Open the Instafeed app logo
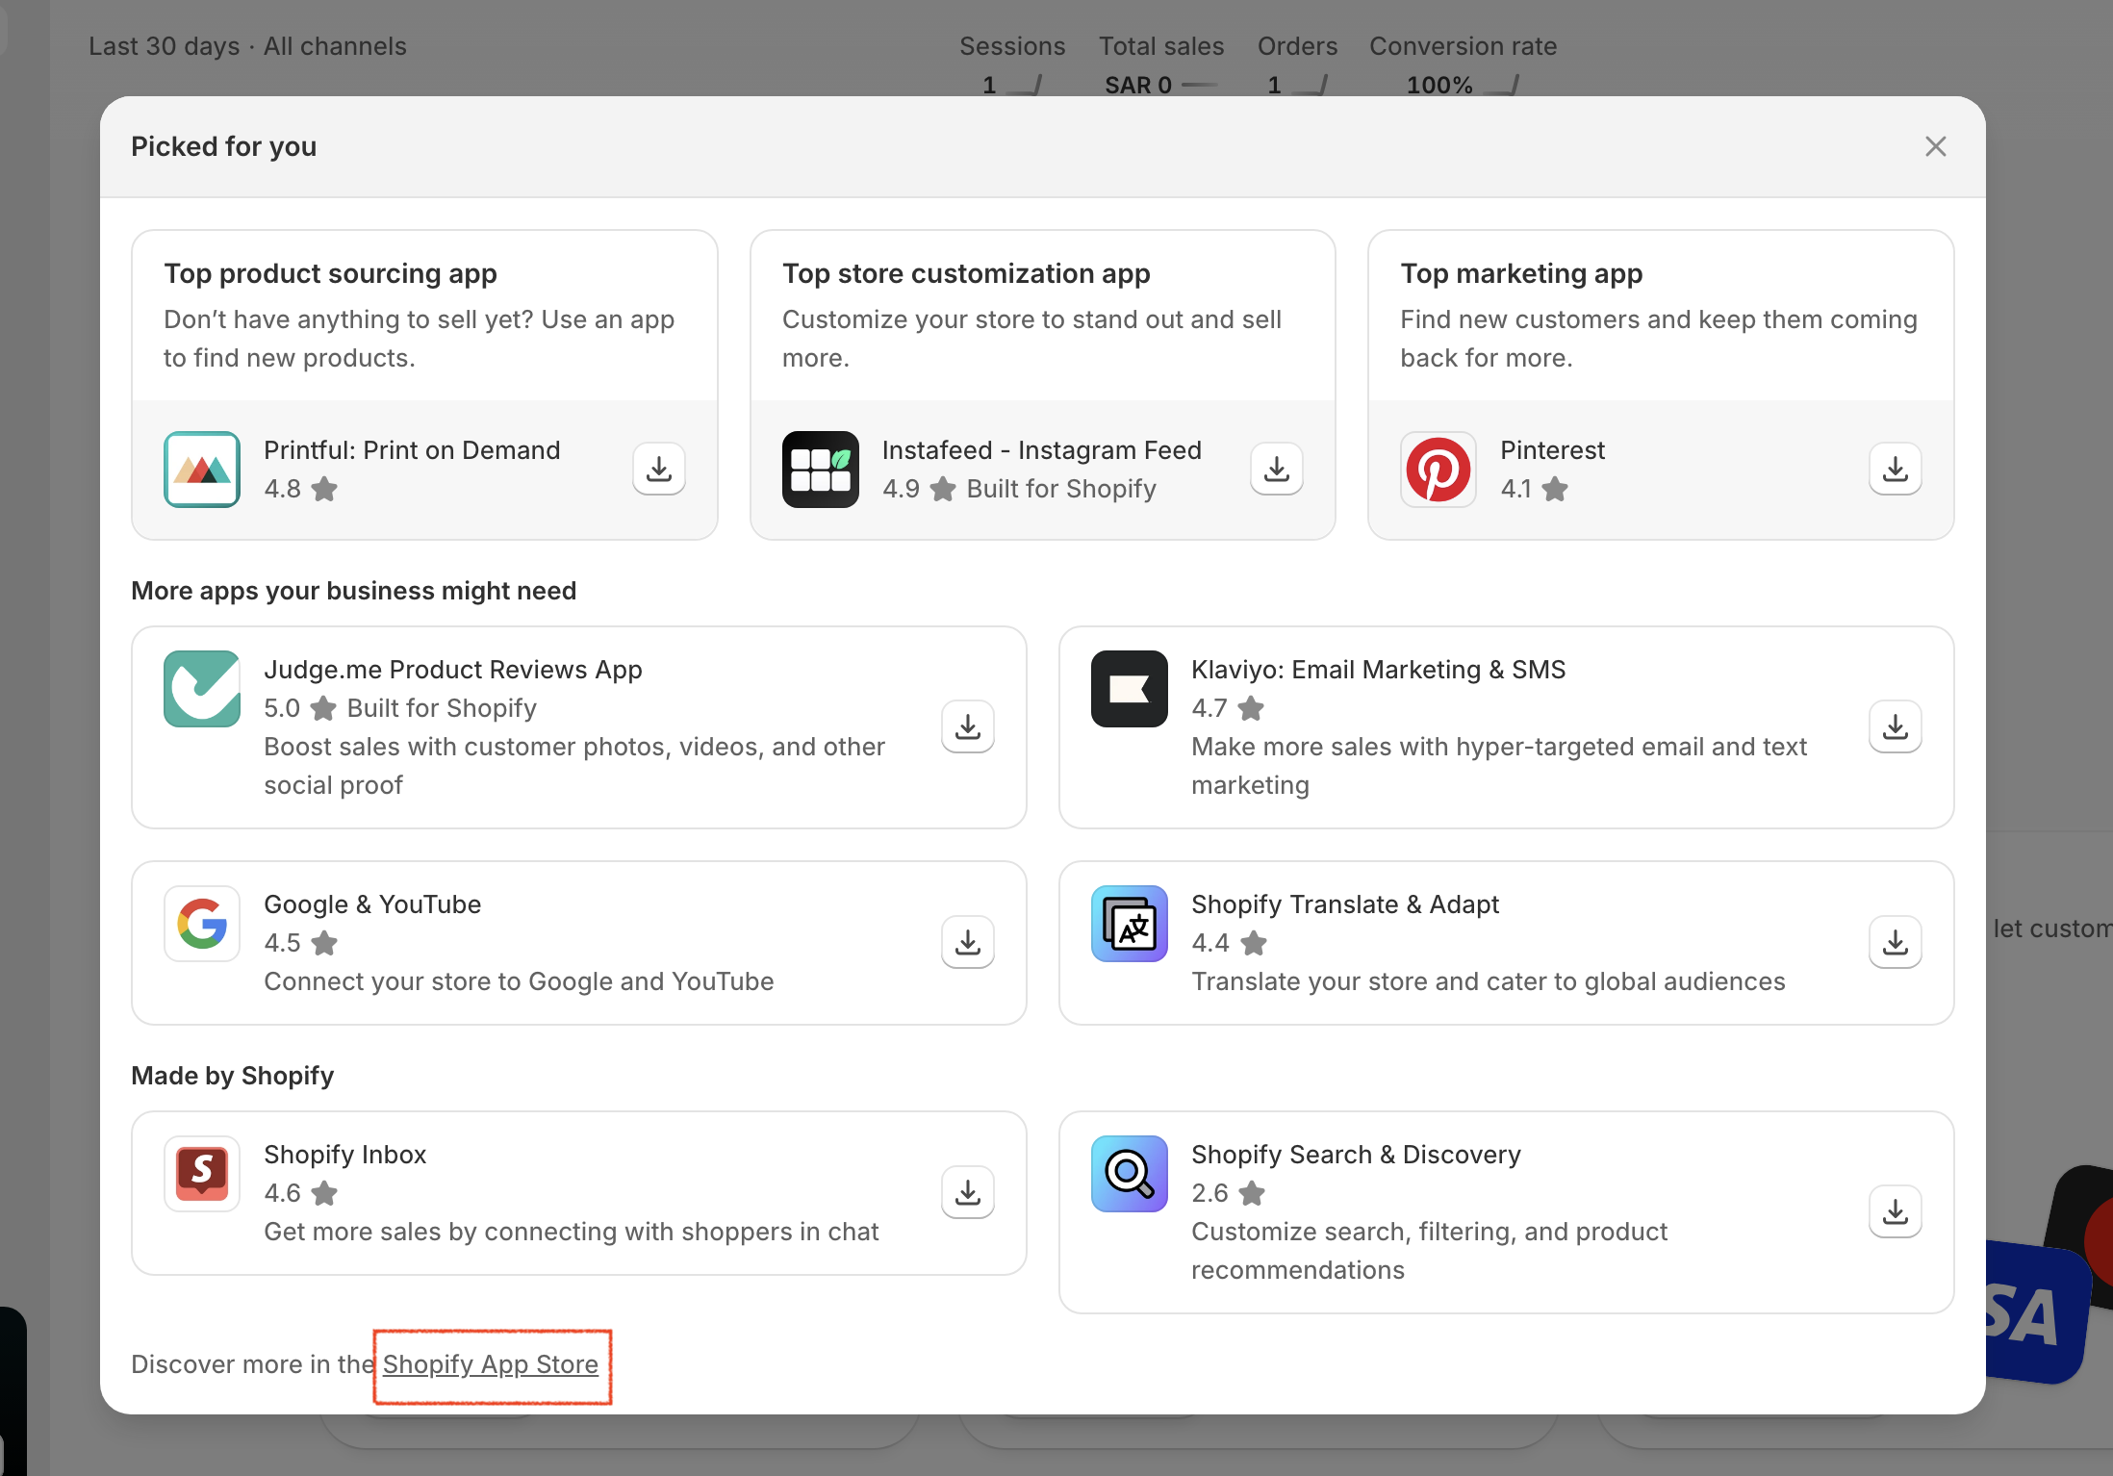 pyautogui.click(x=821, y=470)
